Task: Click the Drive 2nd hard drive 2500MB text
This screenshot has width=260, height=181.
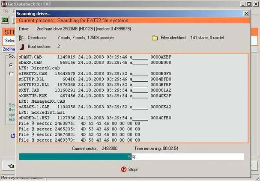Action: 84,29
